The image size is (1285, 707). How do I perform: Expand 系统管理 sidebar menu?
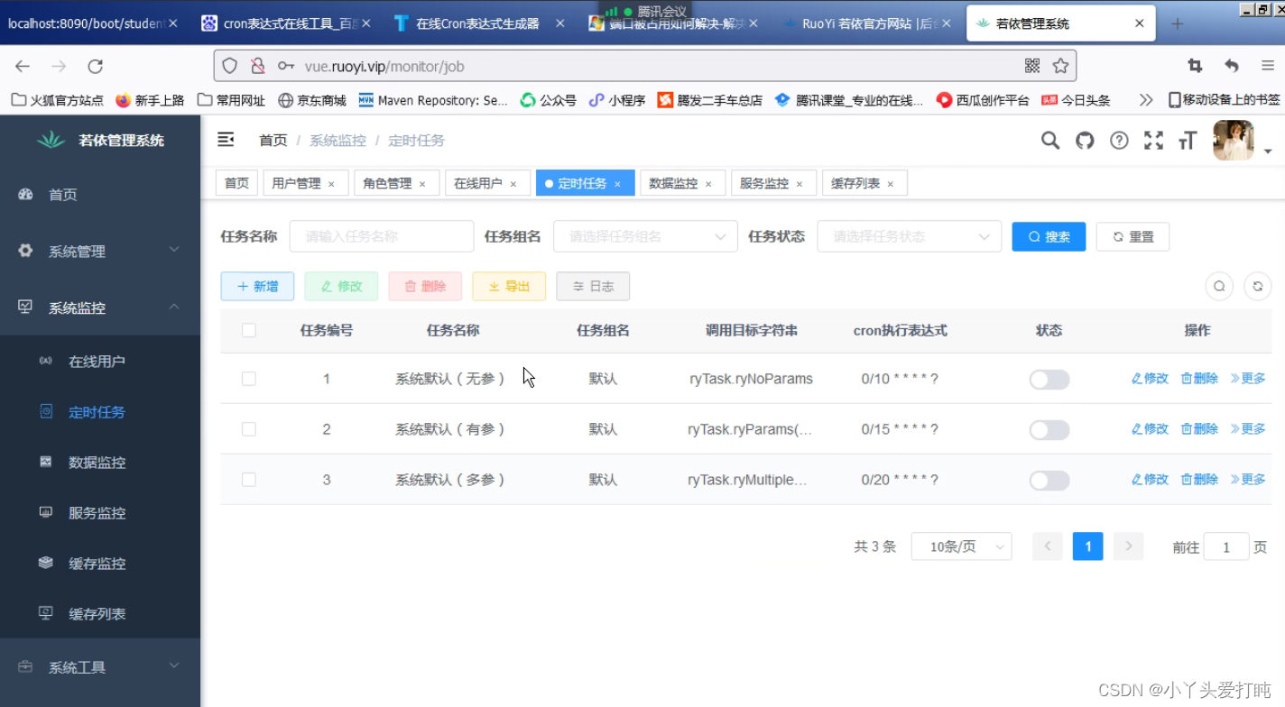pyautogui.click(x=100, y=251)
